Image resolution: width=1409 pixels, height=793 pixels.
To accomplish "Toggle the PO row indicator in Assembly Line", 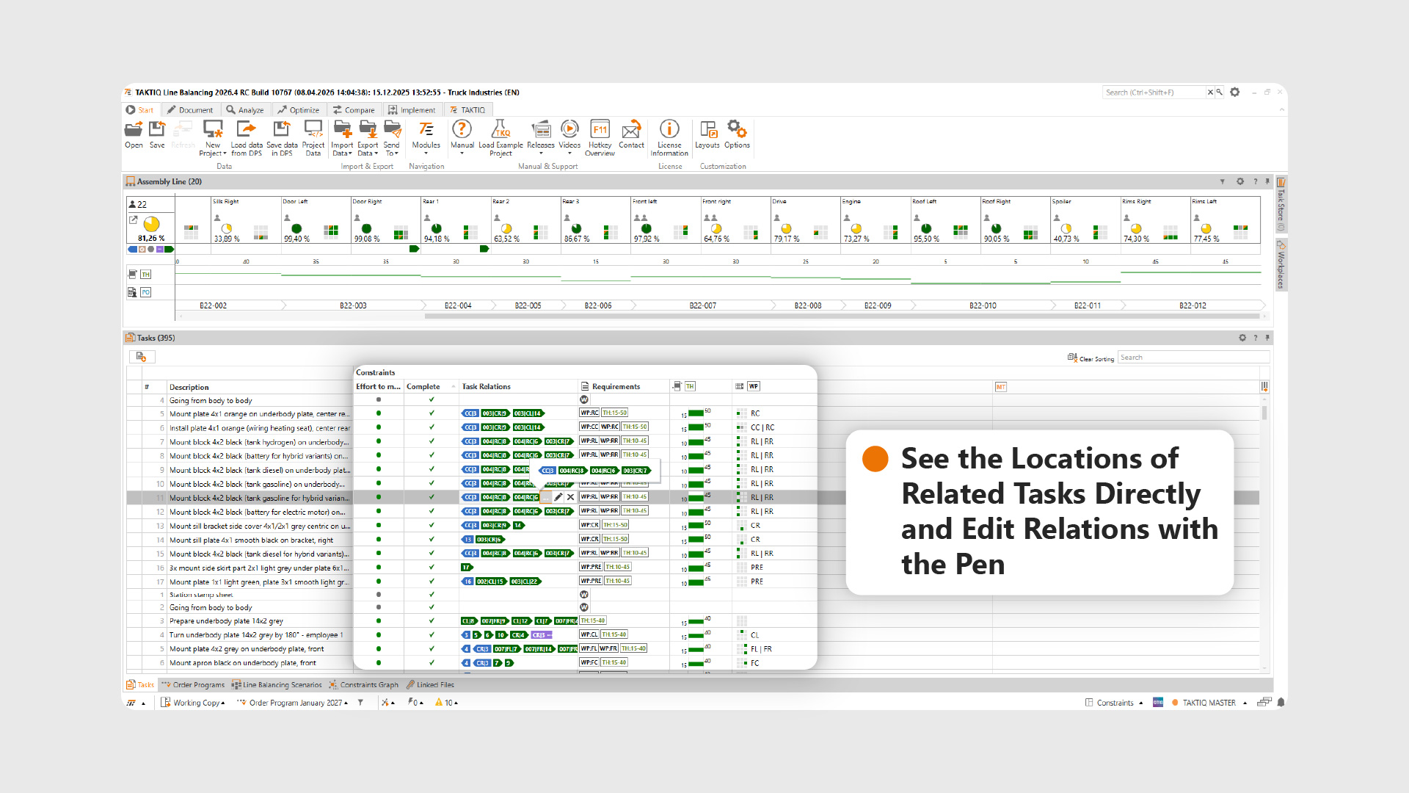I will (x=145, y=292).
